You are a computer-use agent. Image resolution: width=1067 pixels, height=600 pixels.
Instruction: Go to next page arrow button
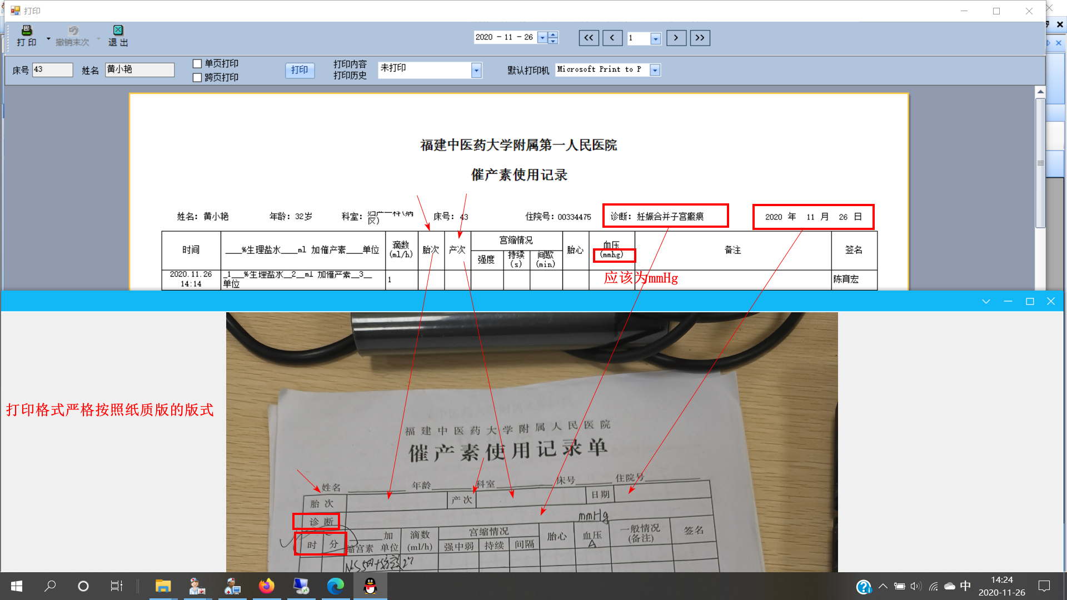[676, 38]
